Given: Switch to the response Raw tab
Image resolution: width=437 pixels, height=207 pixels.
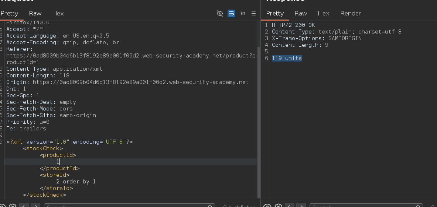Looking at the screenshot, I should 301,13.
